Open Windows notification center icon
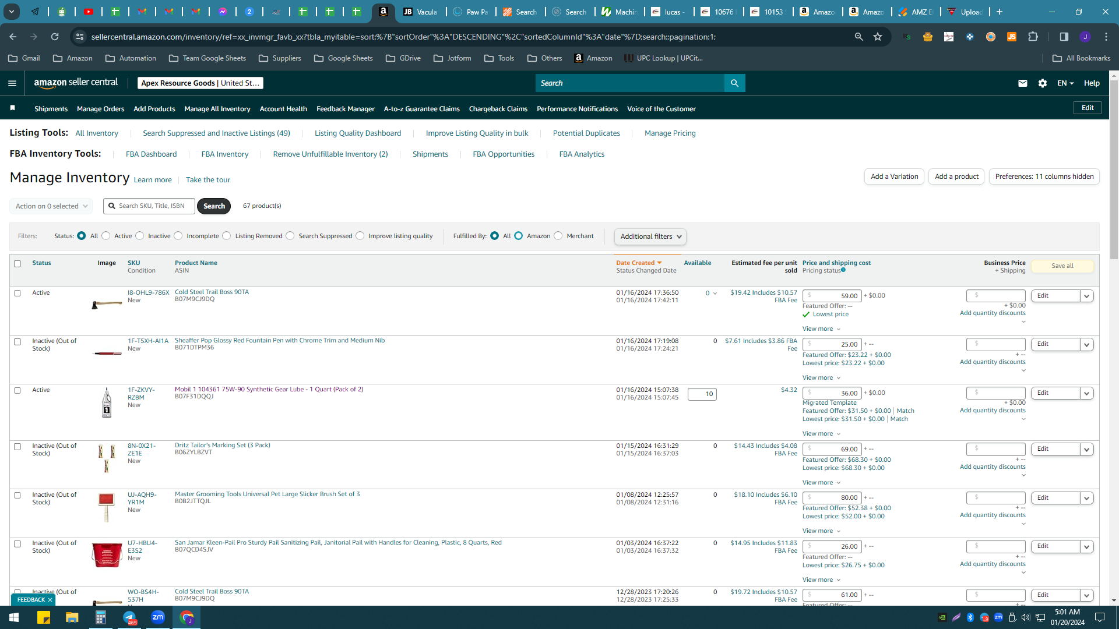The height and width of the screenshot is (629, 1119). click(x=1100, y=617)
